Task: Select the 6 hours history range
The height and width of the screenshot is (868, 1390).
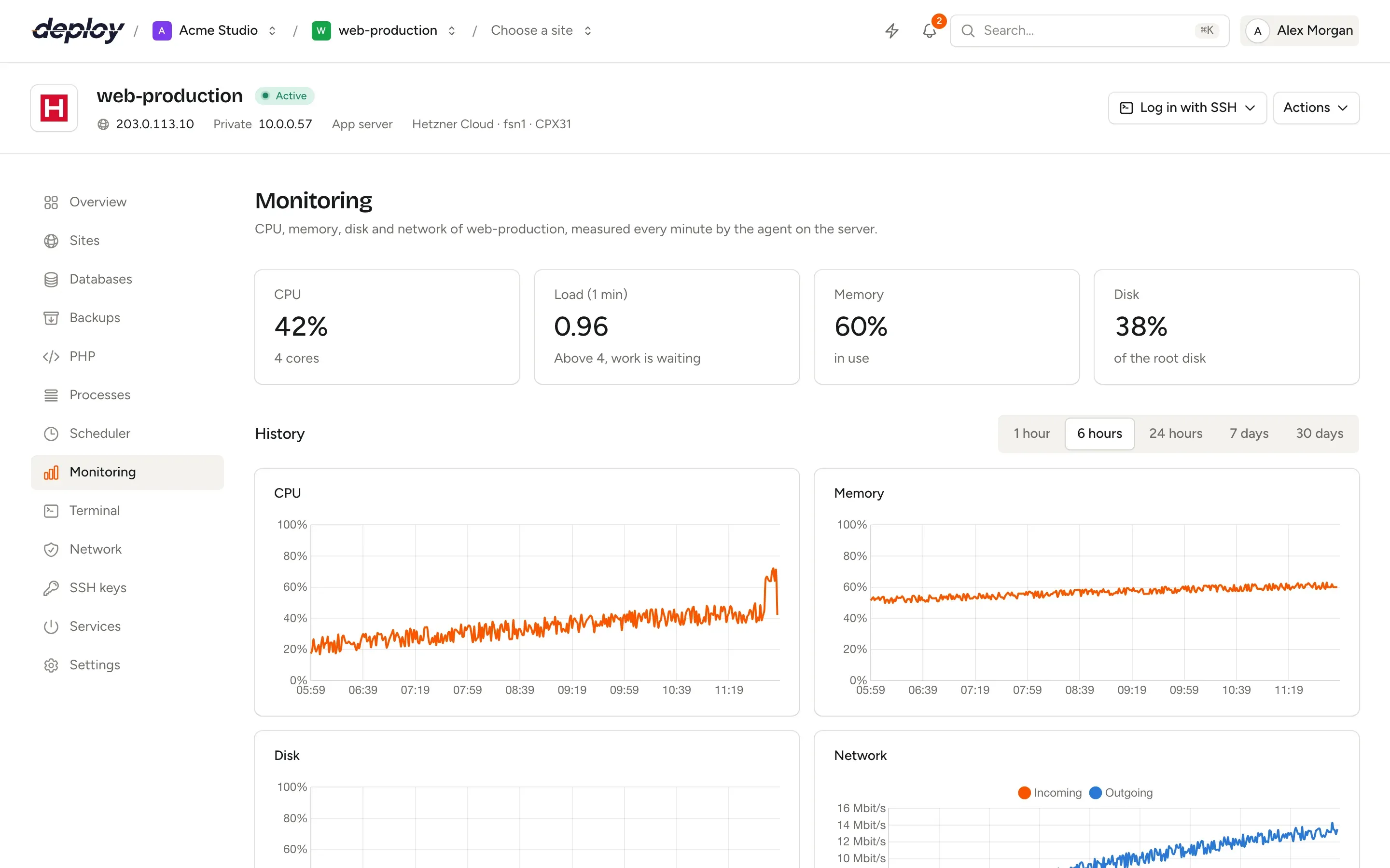Action: tap(1099, 434)
